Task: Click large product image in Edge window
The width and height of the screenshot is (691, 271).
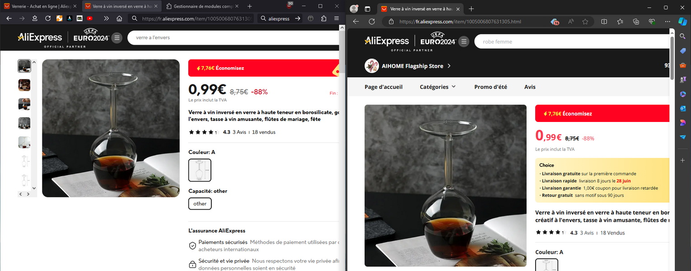Action: click(x=445, y=186)
